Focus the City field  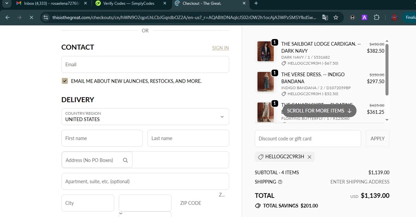click(x=88, y=203)
